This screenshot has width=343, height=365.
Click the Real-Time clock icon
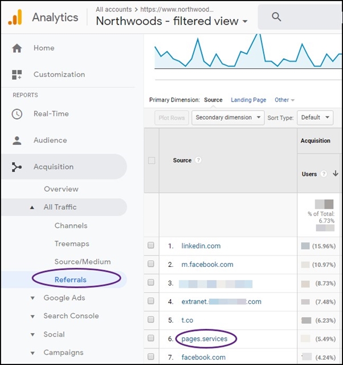click(17, 114)
